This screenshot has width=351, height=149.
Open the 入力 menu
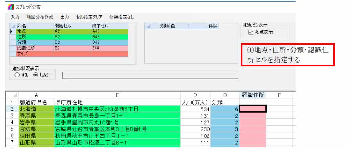[x=15, y=17]
